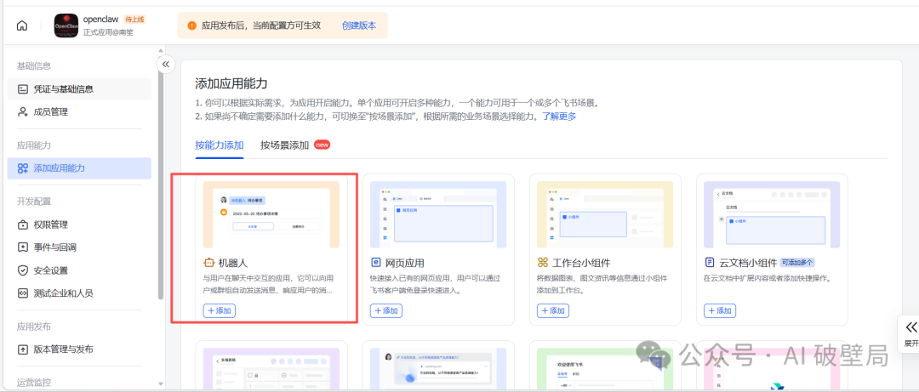Viewport: 919px width, 392px height.
Task: Add the 机器人 capability
Action: pyautogui.click(x=220, y=310)
